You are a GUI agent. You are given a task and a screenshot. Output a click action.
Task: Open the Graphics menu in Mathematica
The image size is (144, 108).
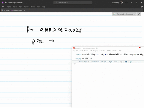point(96,51)
